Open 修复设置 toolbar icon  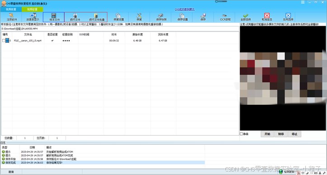pos(118,16)
